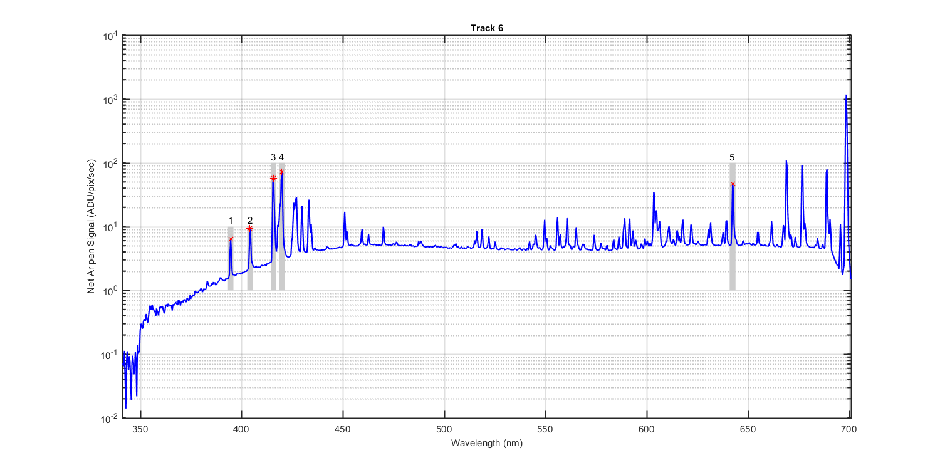Click the x-axis tick label '450'
Screen dimensions: 940x470
[343, 429]
